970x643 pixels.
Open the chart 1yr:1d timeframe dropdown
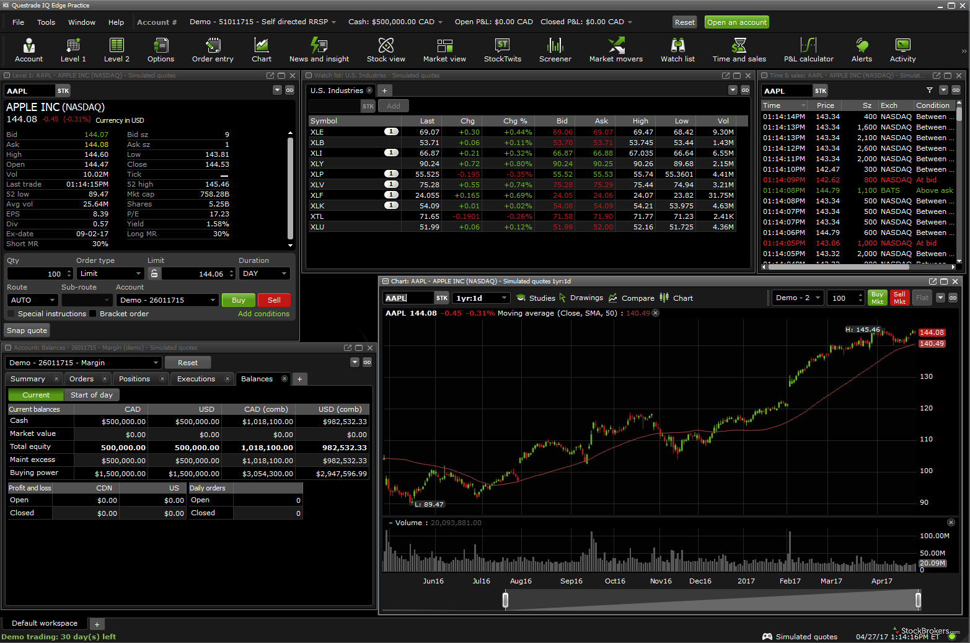481,298
